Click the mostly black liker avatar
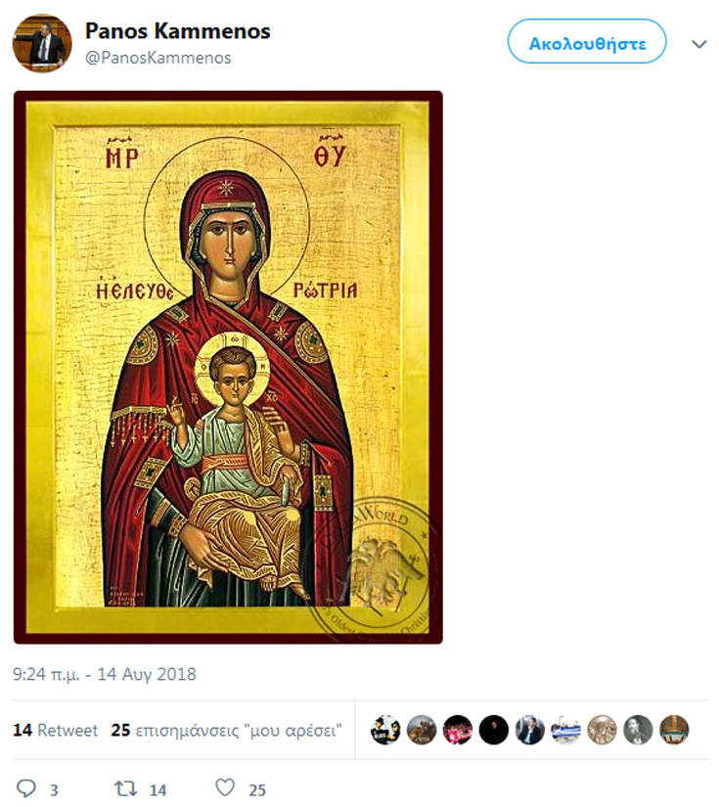The height and width of the screenshot is (807, 719). (494, 730)
